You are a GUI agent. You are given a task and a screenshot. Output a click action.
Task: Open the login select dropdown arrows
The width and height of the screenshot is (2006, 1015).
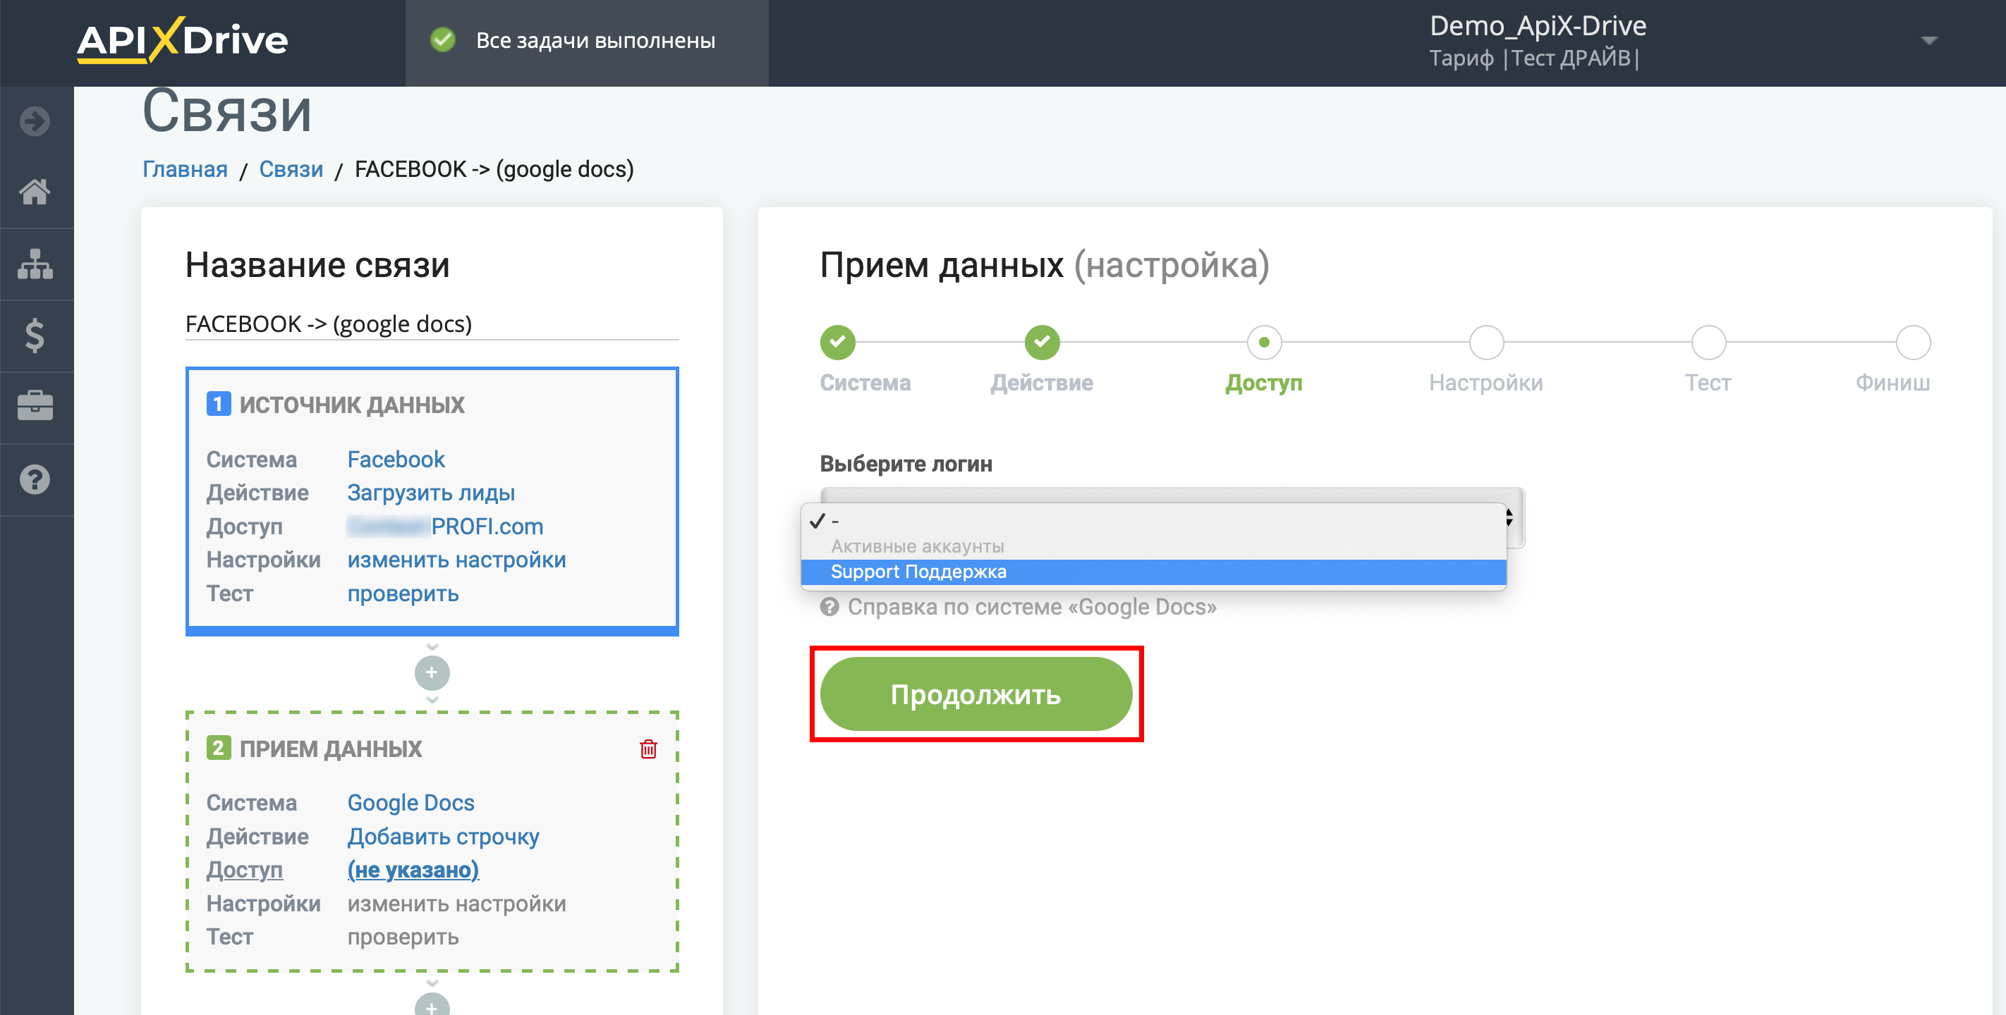[1510, 517]
